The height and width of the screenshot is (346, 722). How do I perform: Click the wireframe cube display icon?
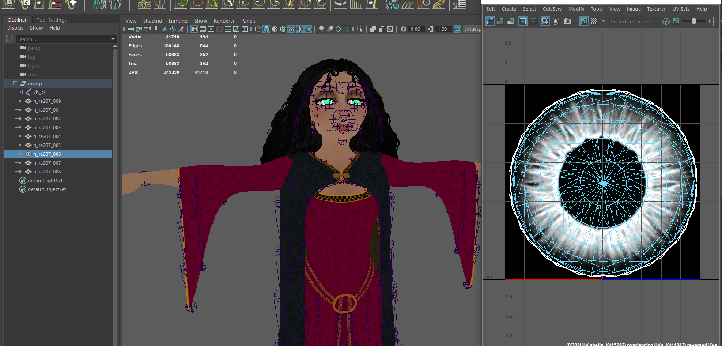(258, 29)
